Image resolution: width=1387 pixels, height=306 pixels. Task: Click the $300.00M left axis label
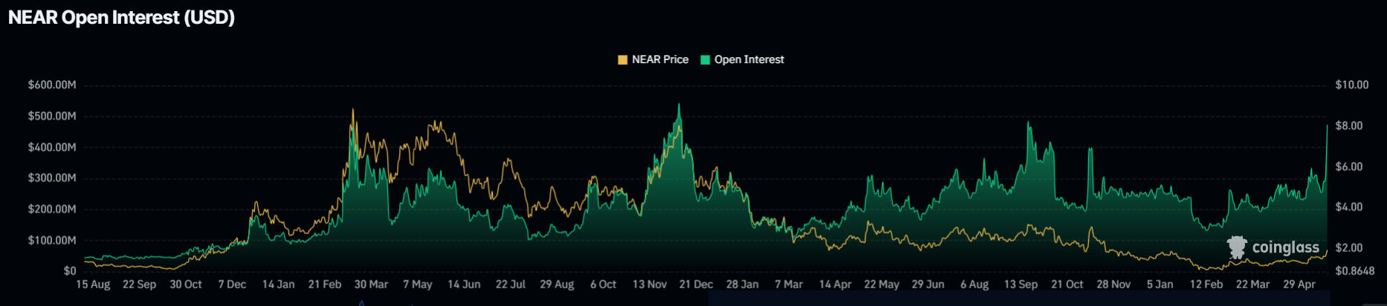click(x=52, y=178)
